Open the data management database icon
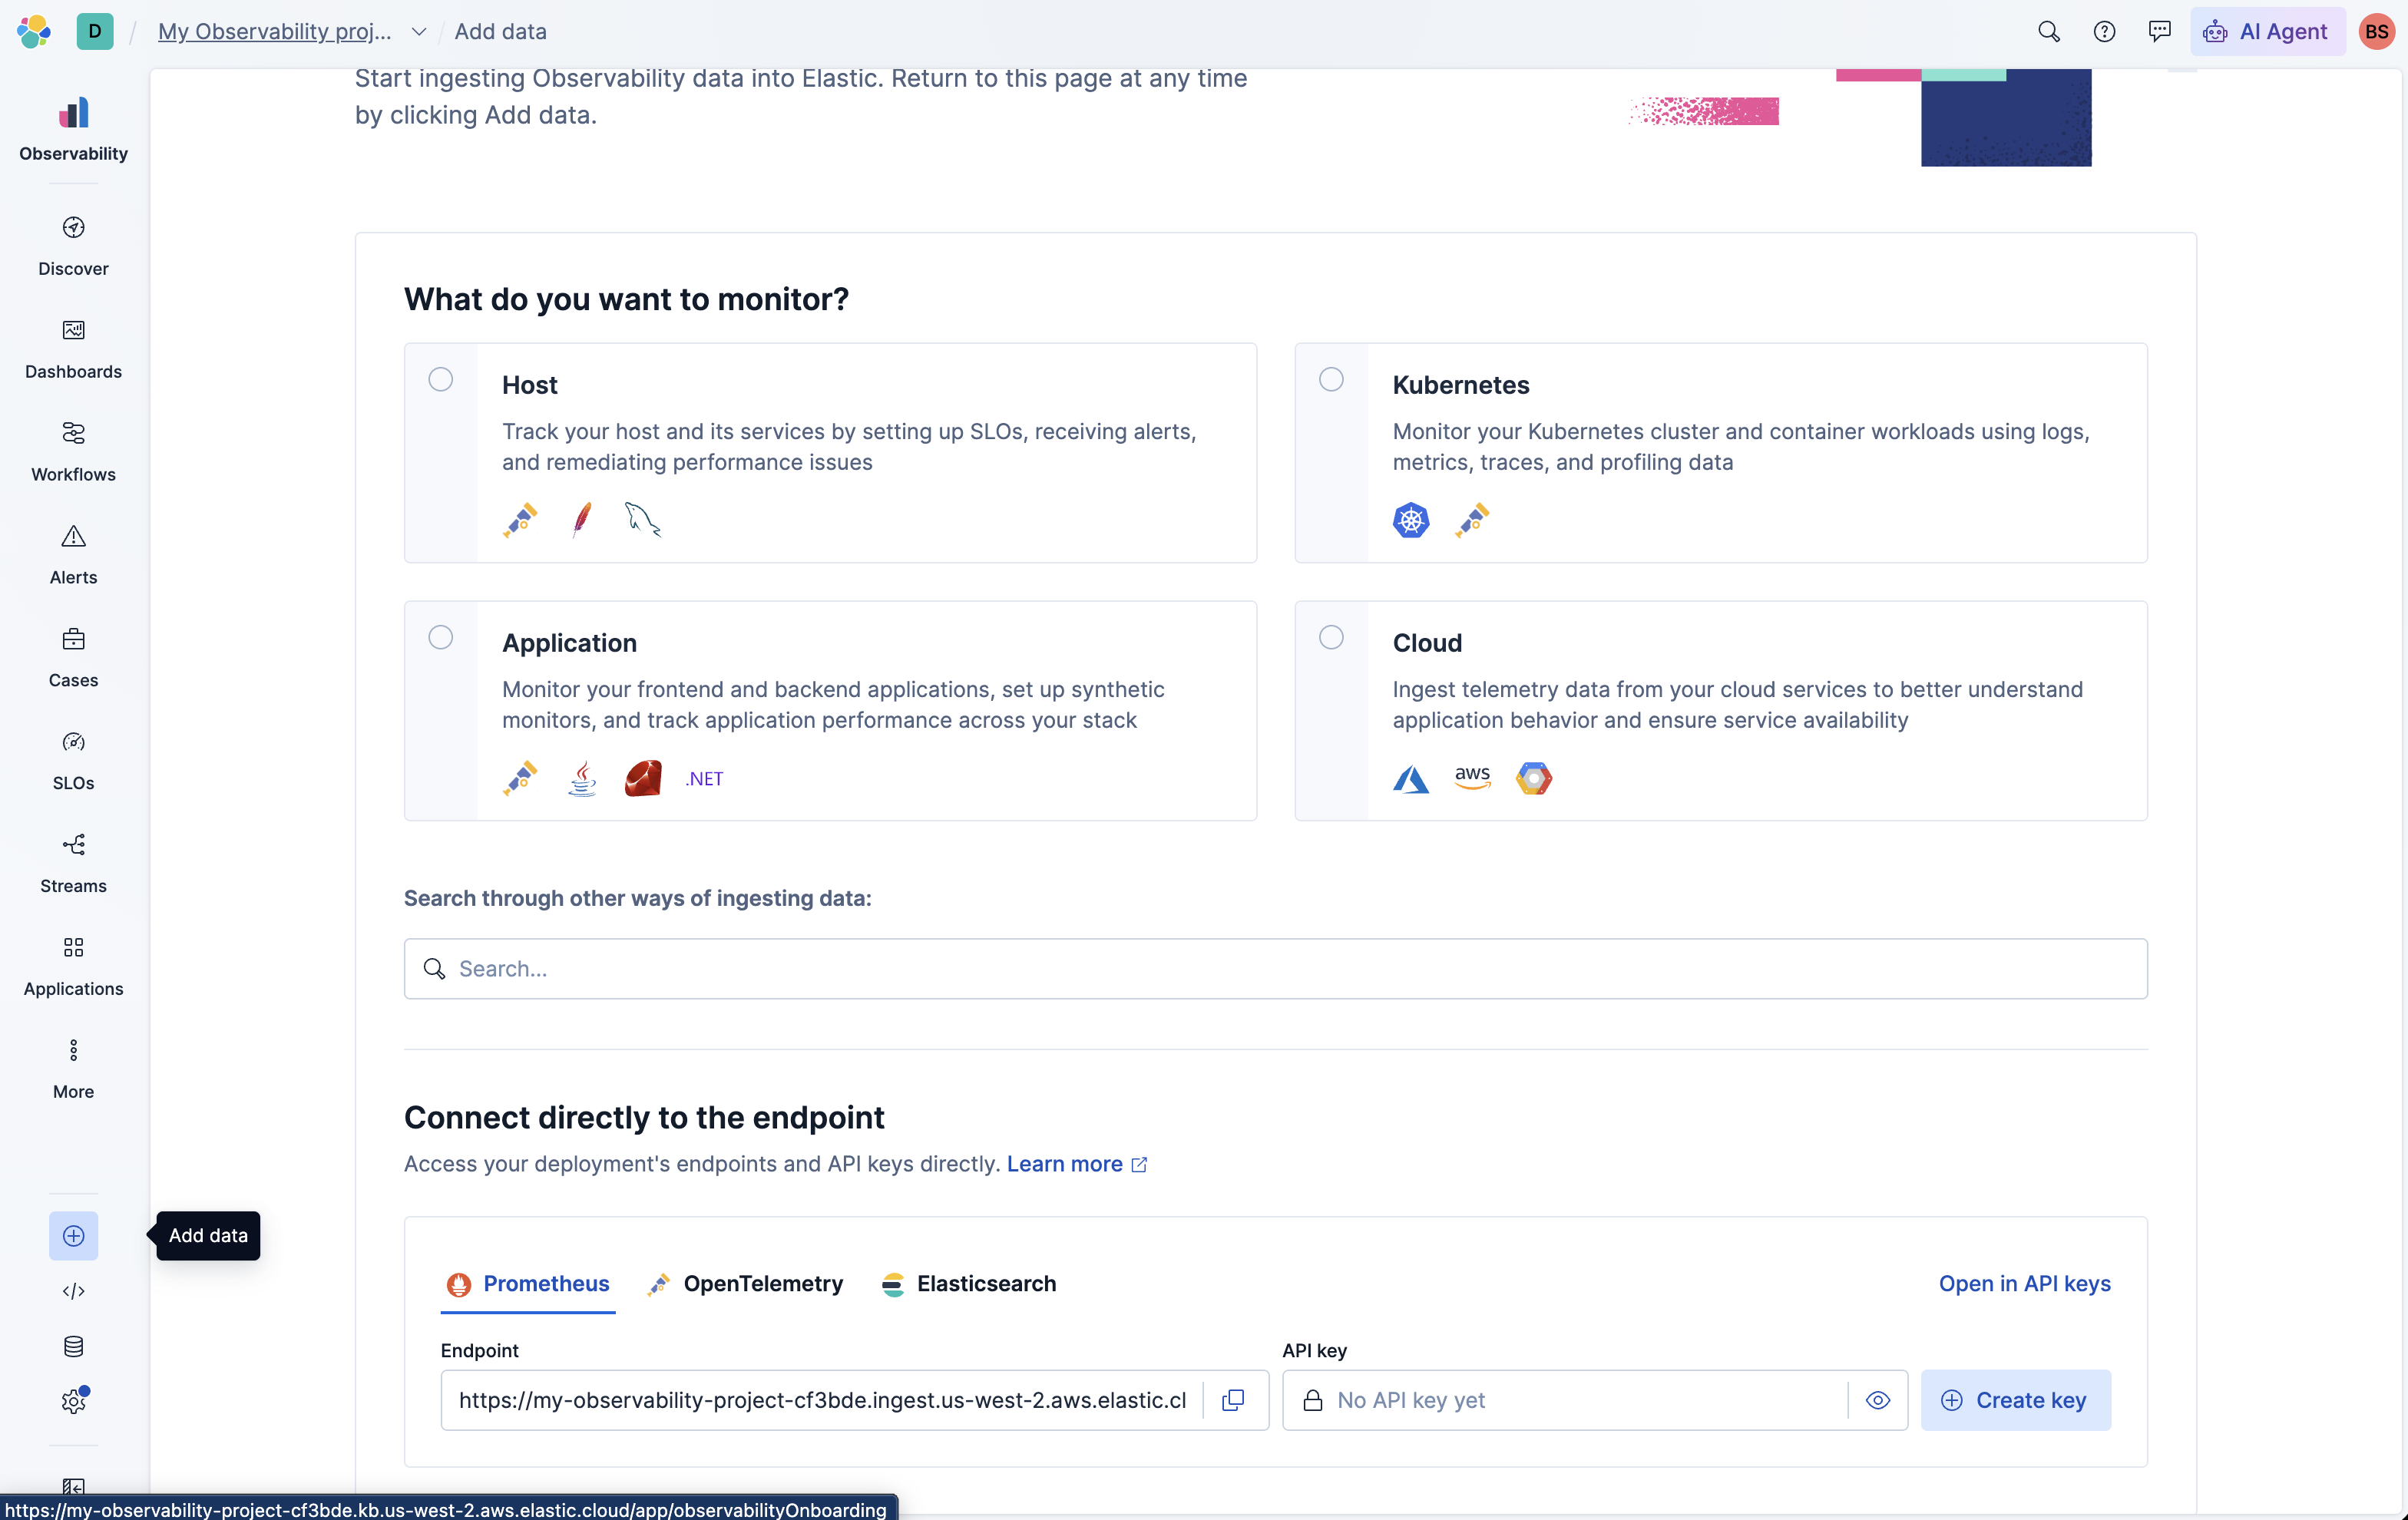The height and width of the screenshot is (1520, 2408). (x=73, y=1346)
